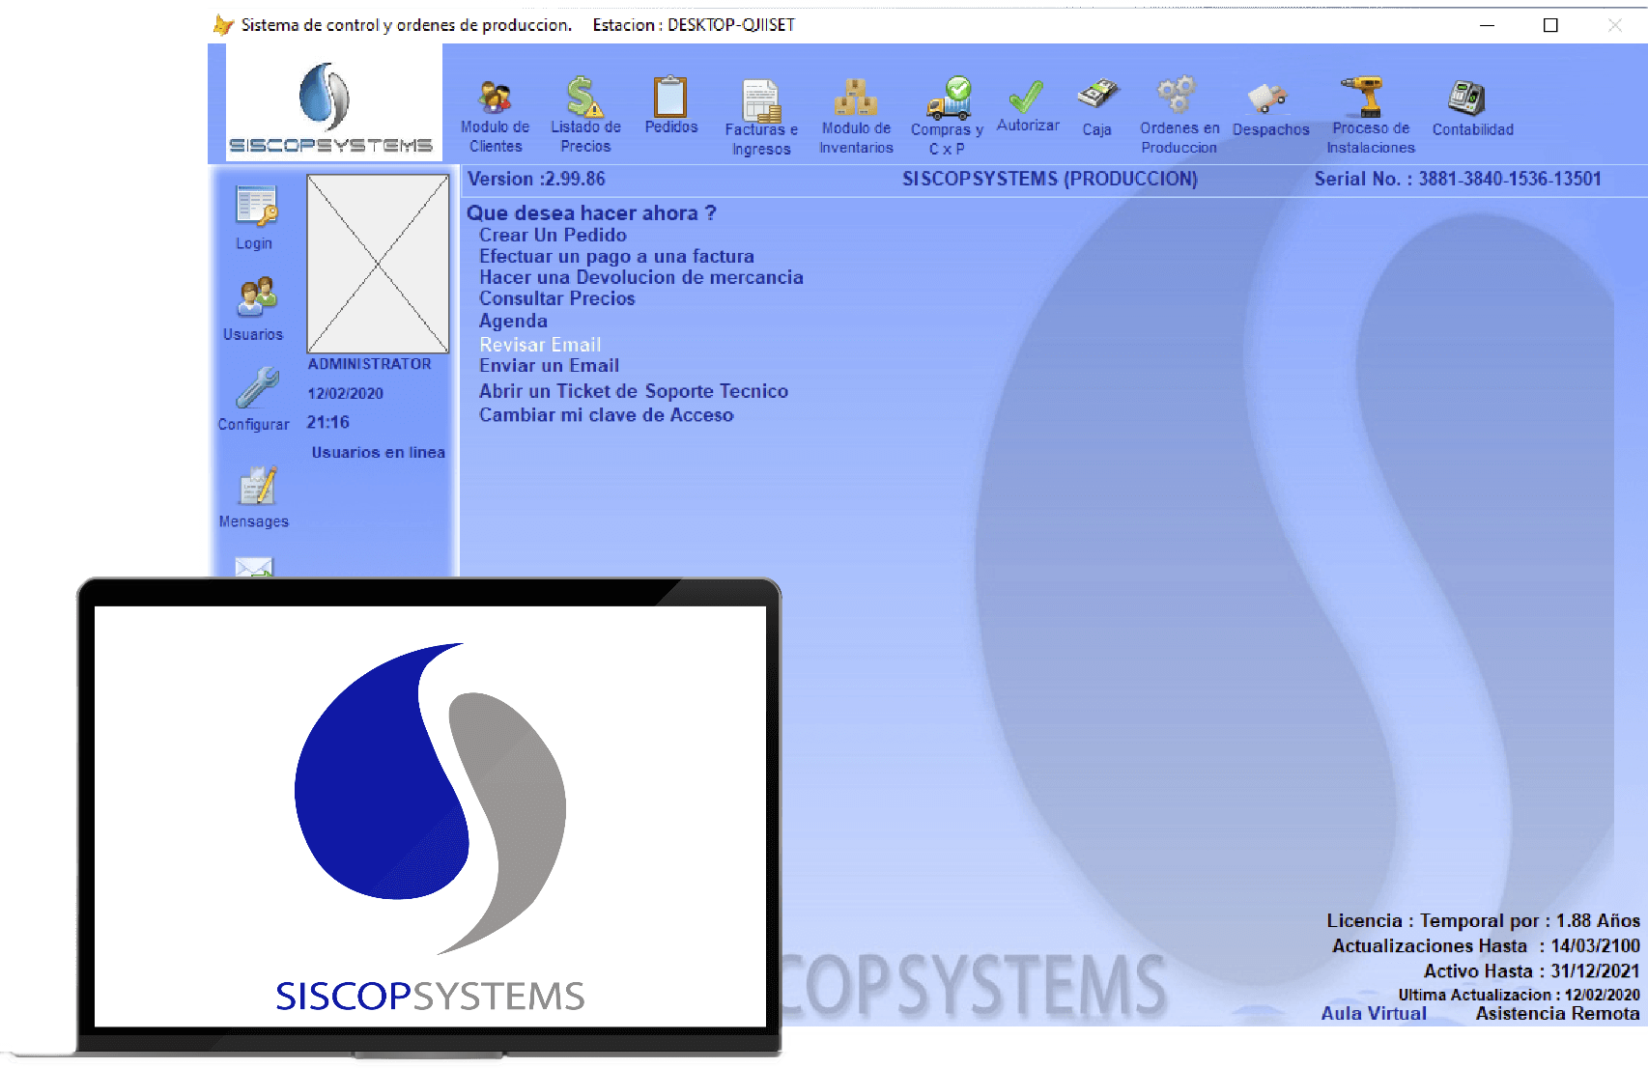The image size is (1648, 1068).
Task: Open Ordenes en Produccion gears icon
Action: [x=1178, y=96]
